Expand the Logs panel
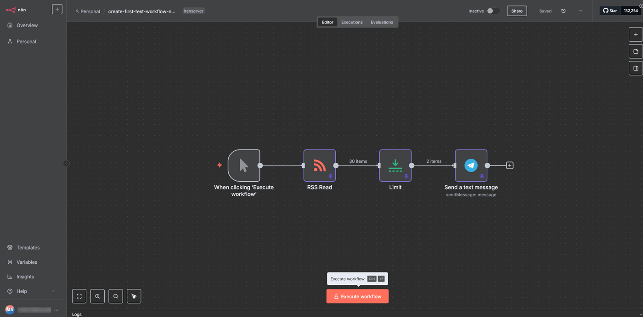The image size is (643, 317). click(640, 314)
